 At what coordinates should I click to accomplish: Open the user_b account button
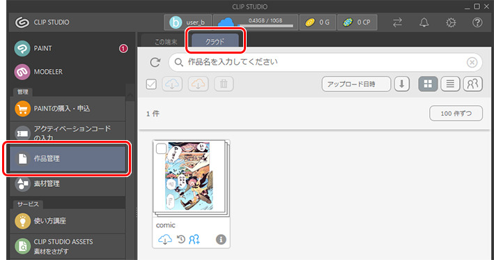(x=187, y=22)
